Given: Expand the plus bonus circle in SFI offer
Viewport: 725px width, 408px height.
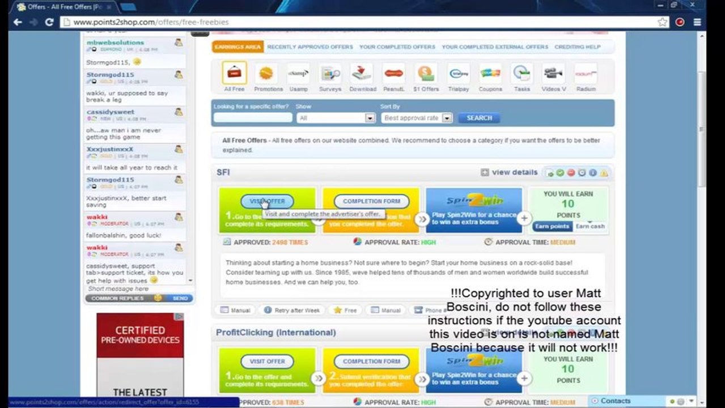Looking at the screenshot, I should click(524, 218).
